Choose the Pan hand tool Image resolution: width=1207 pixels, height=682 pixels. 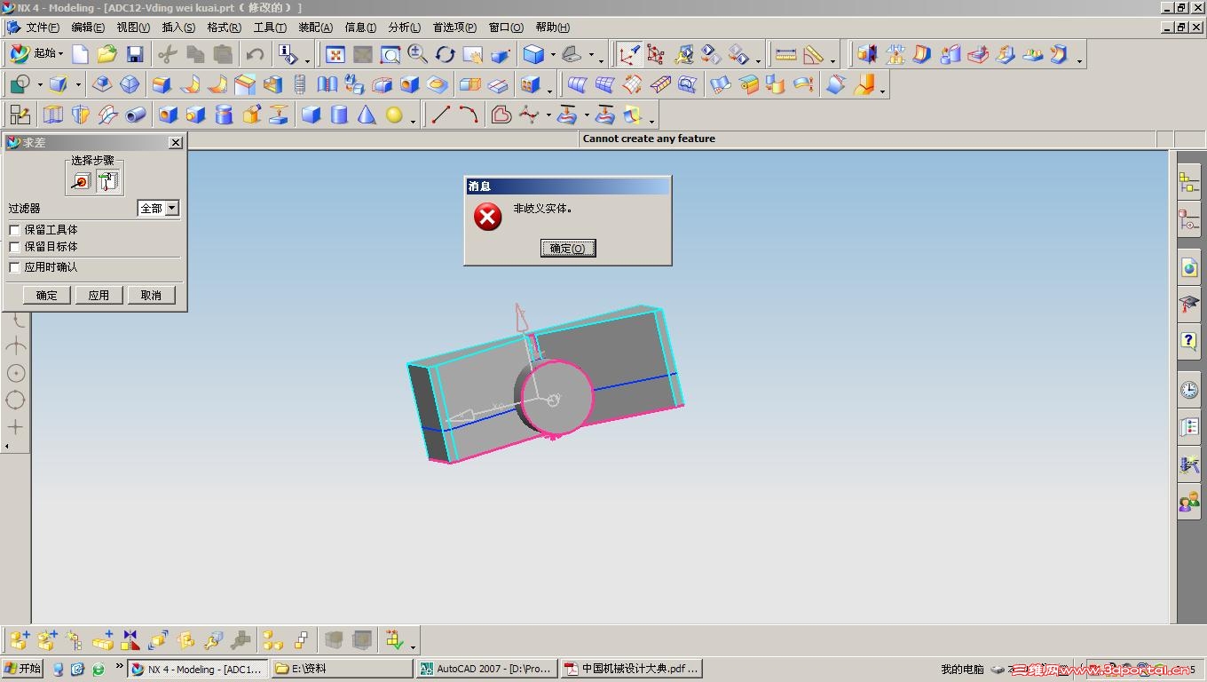point(472,55)
